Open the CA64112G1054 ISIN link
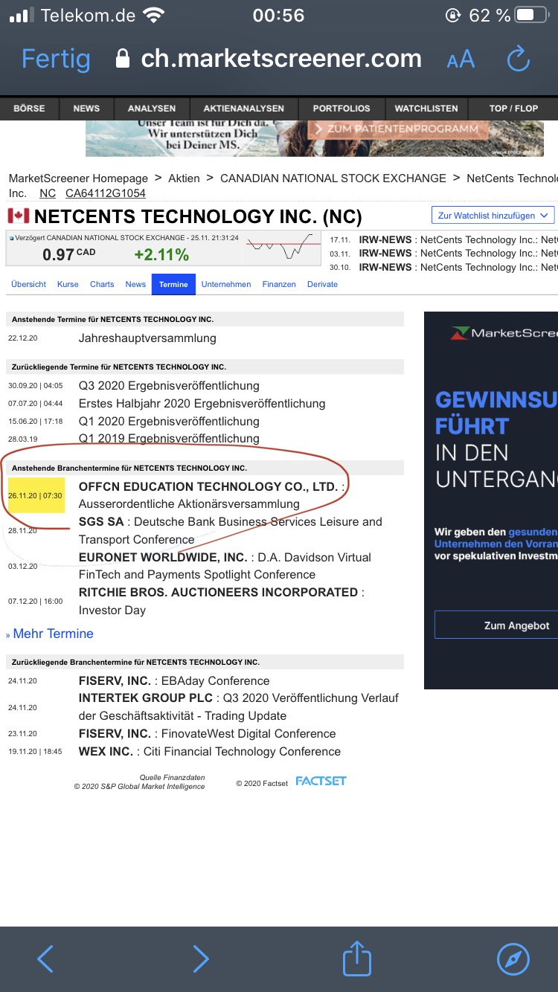The width and height of the screenshot is (558, 992). [x=106, y=193]
